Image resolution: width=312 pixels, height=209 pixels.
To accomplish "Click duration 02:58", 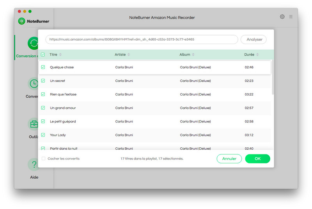I will [249, 121].
